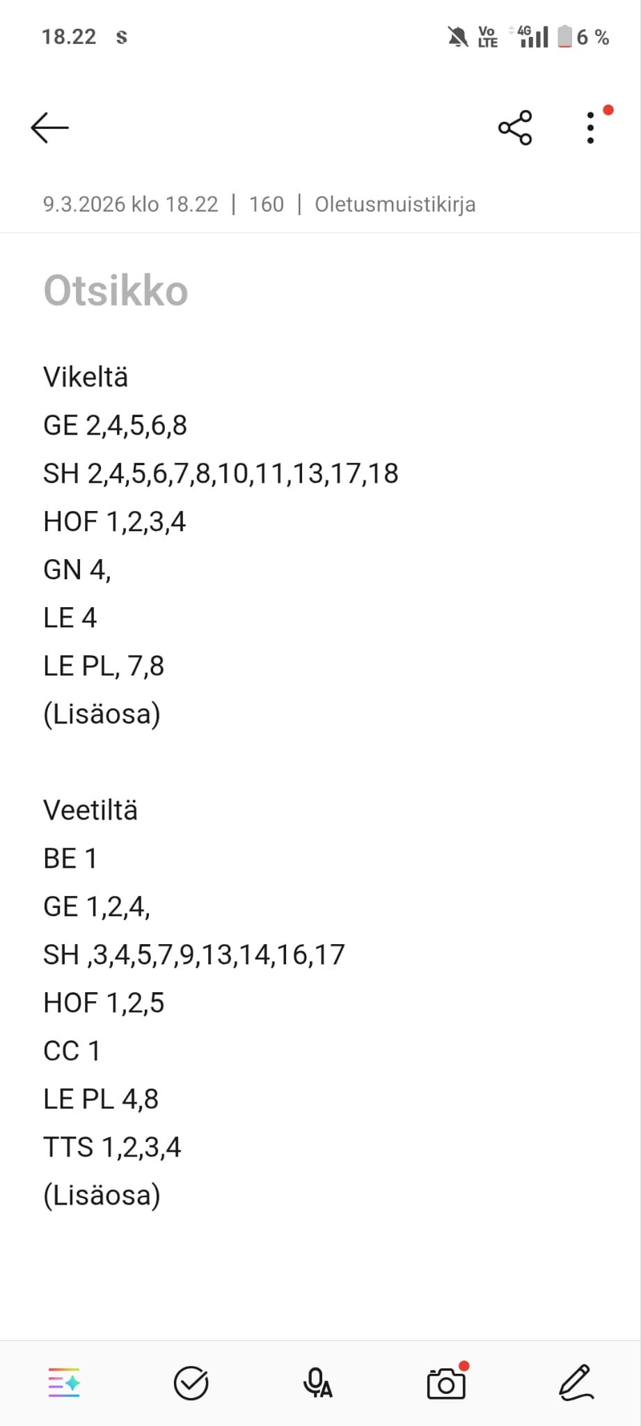Image resolution: width=641 pixels, height=1426 pixels.
Task: Tap the SH 2,4,5,6,7,8,10,11,13,17,18 line
Action: pyautogui.click(x=221, y=474)
